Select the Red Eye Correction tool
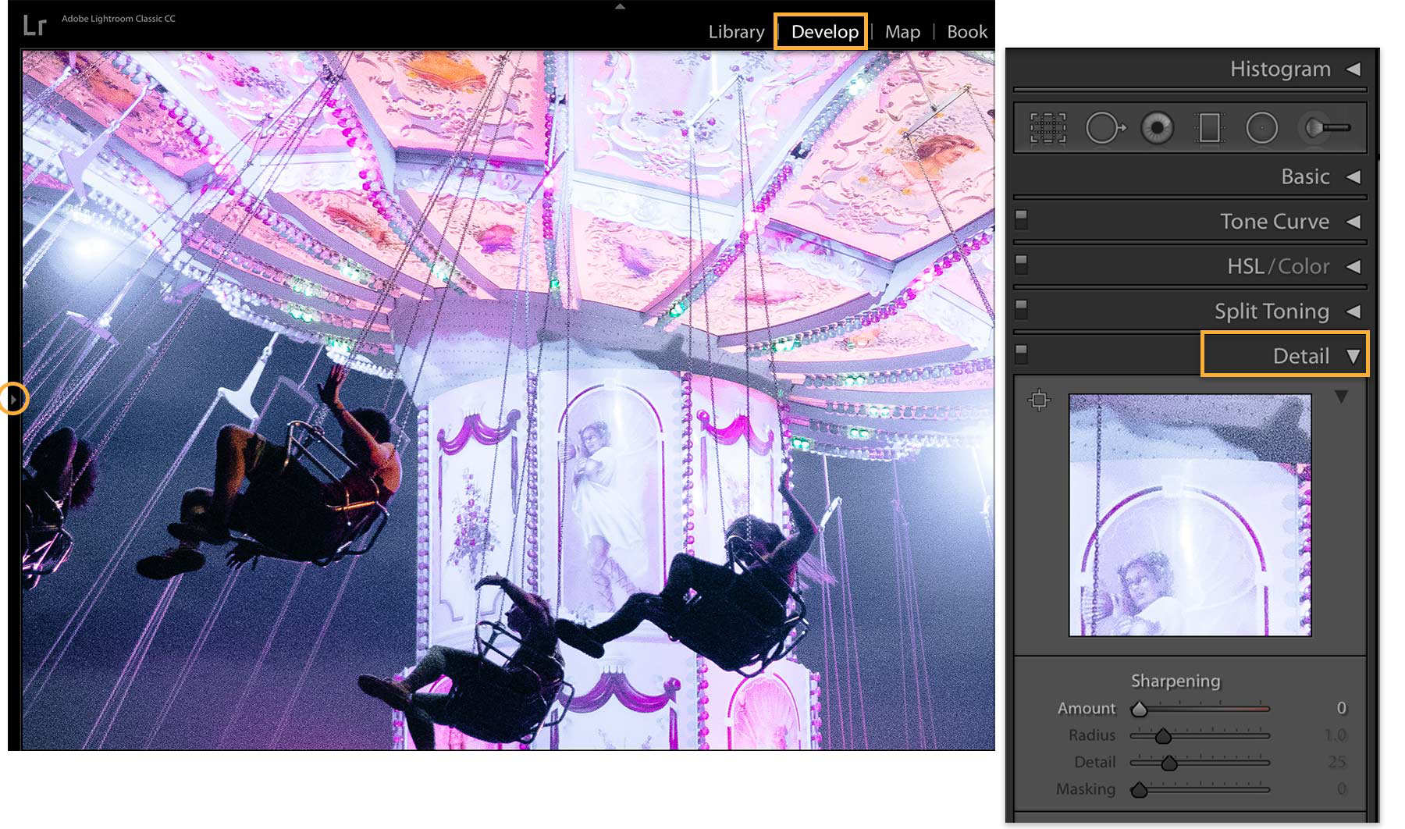The image size is (1405, 829). [x=1156, y=127]
